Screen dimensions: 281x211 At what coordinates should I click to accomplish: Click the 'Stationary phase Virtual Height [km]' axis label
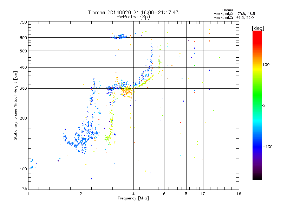point(15,105)
